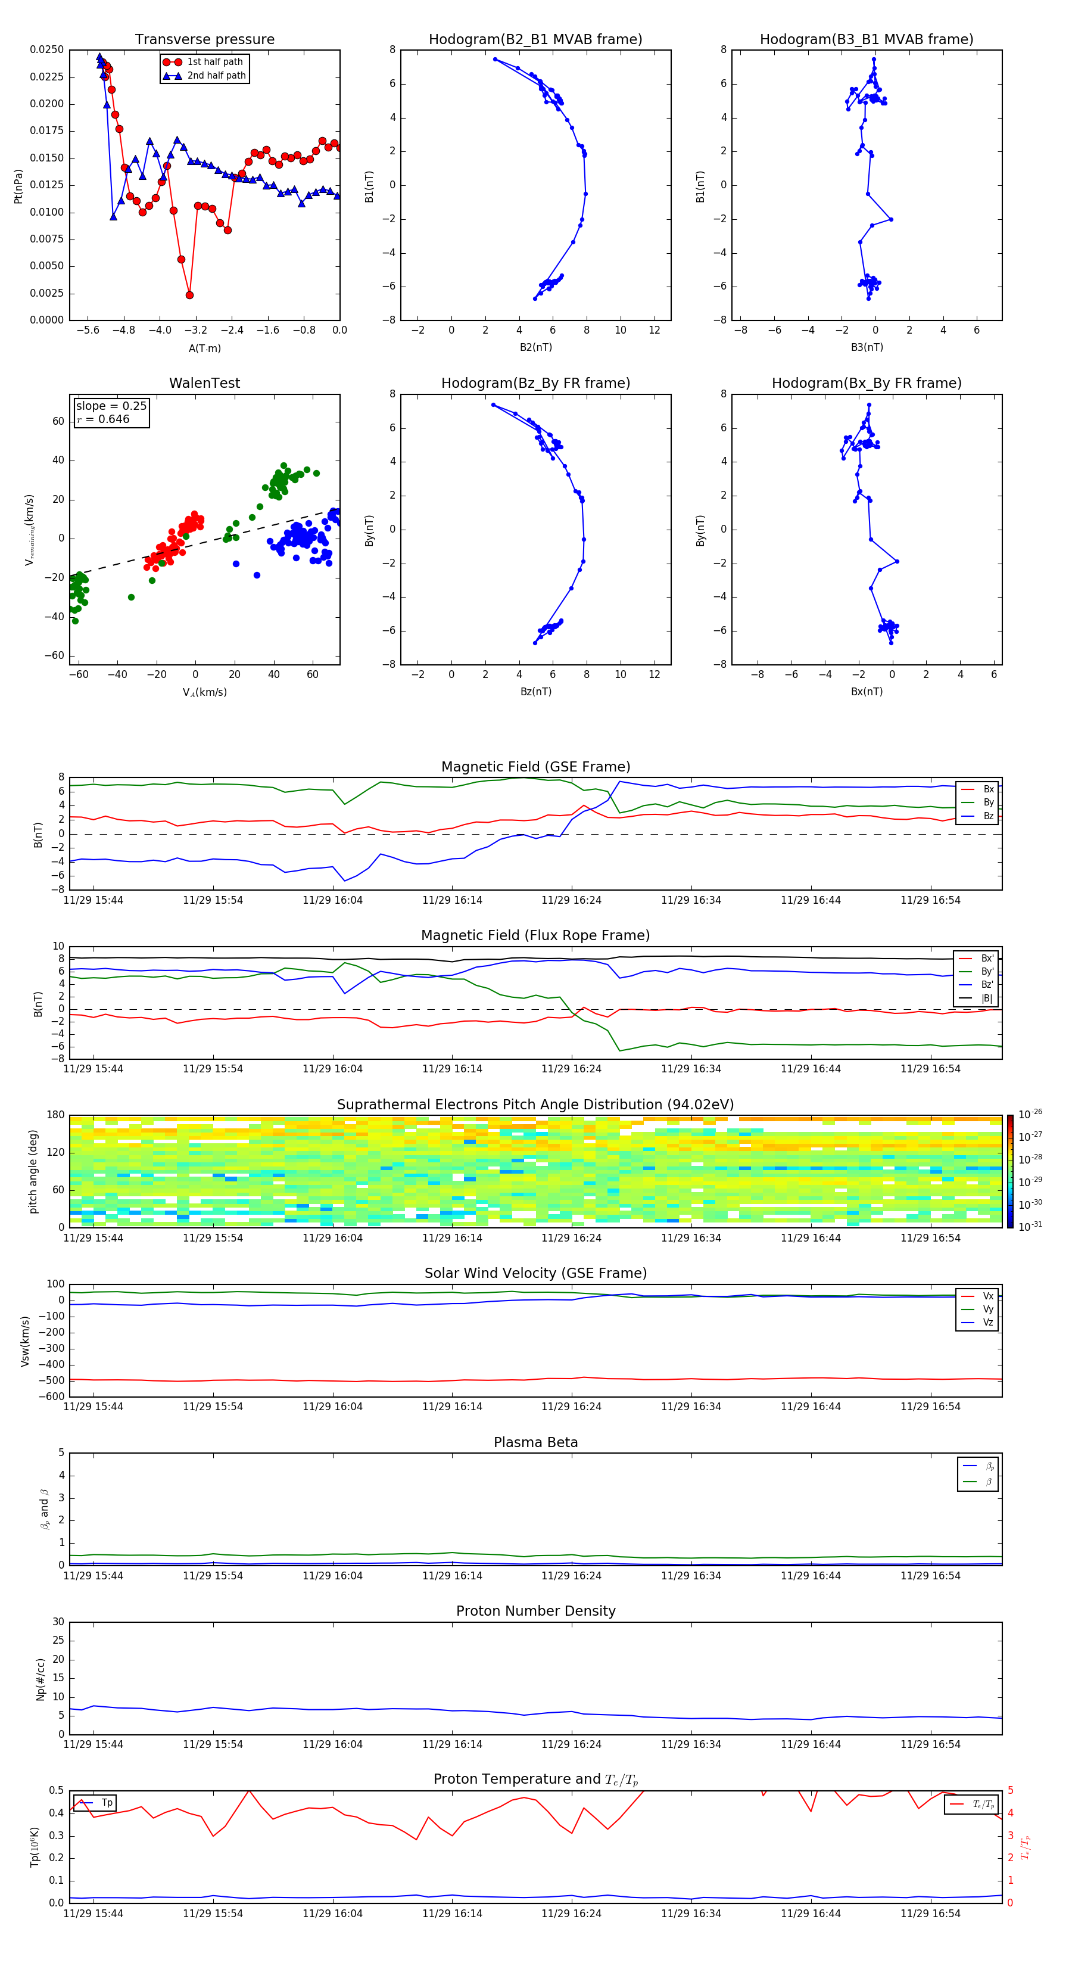
Task: Click the "-600" tick on Vsw axis
Action: (x=51, y=1396)
